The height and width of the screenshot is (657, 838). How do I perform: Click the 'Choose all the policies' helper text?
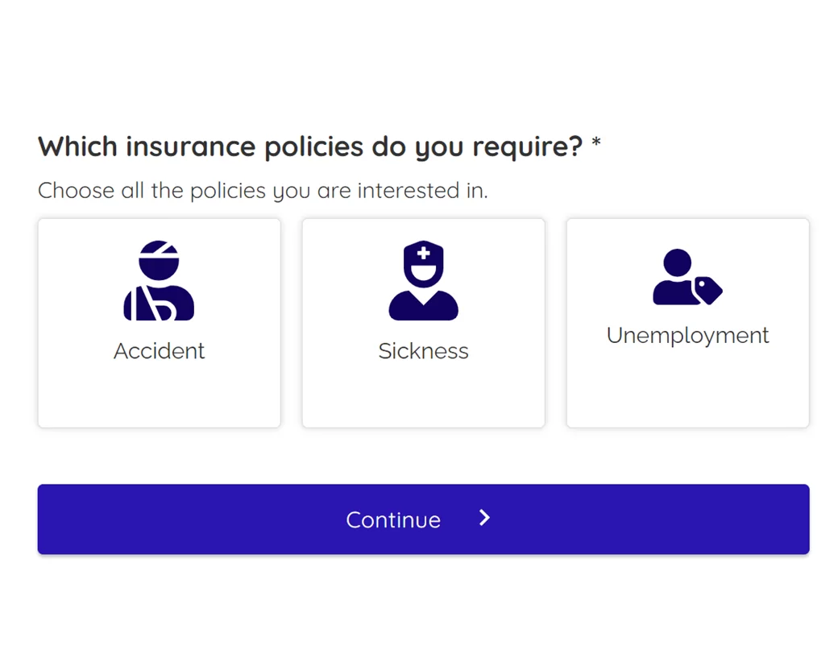point(263,191)
